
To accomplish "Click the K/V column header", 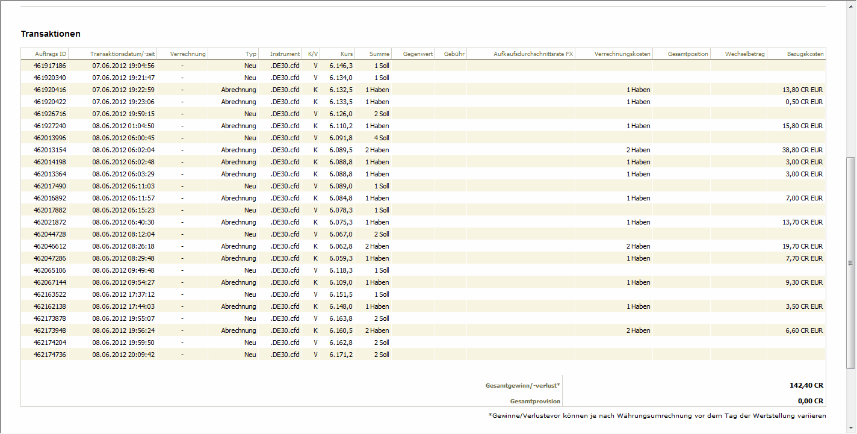I will 313,54.
